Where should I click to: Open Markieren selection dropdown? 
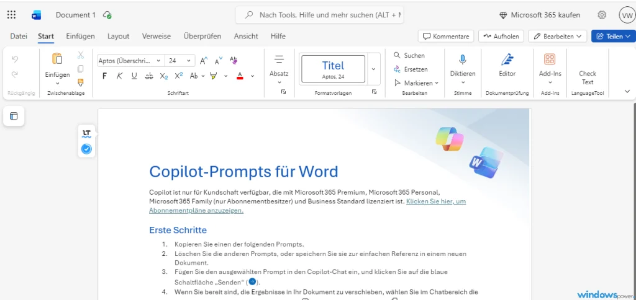(x=416, y=83)
